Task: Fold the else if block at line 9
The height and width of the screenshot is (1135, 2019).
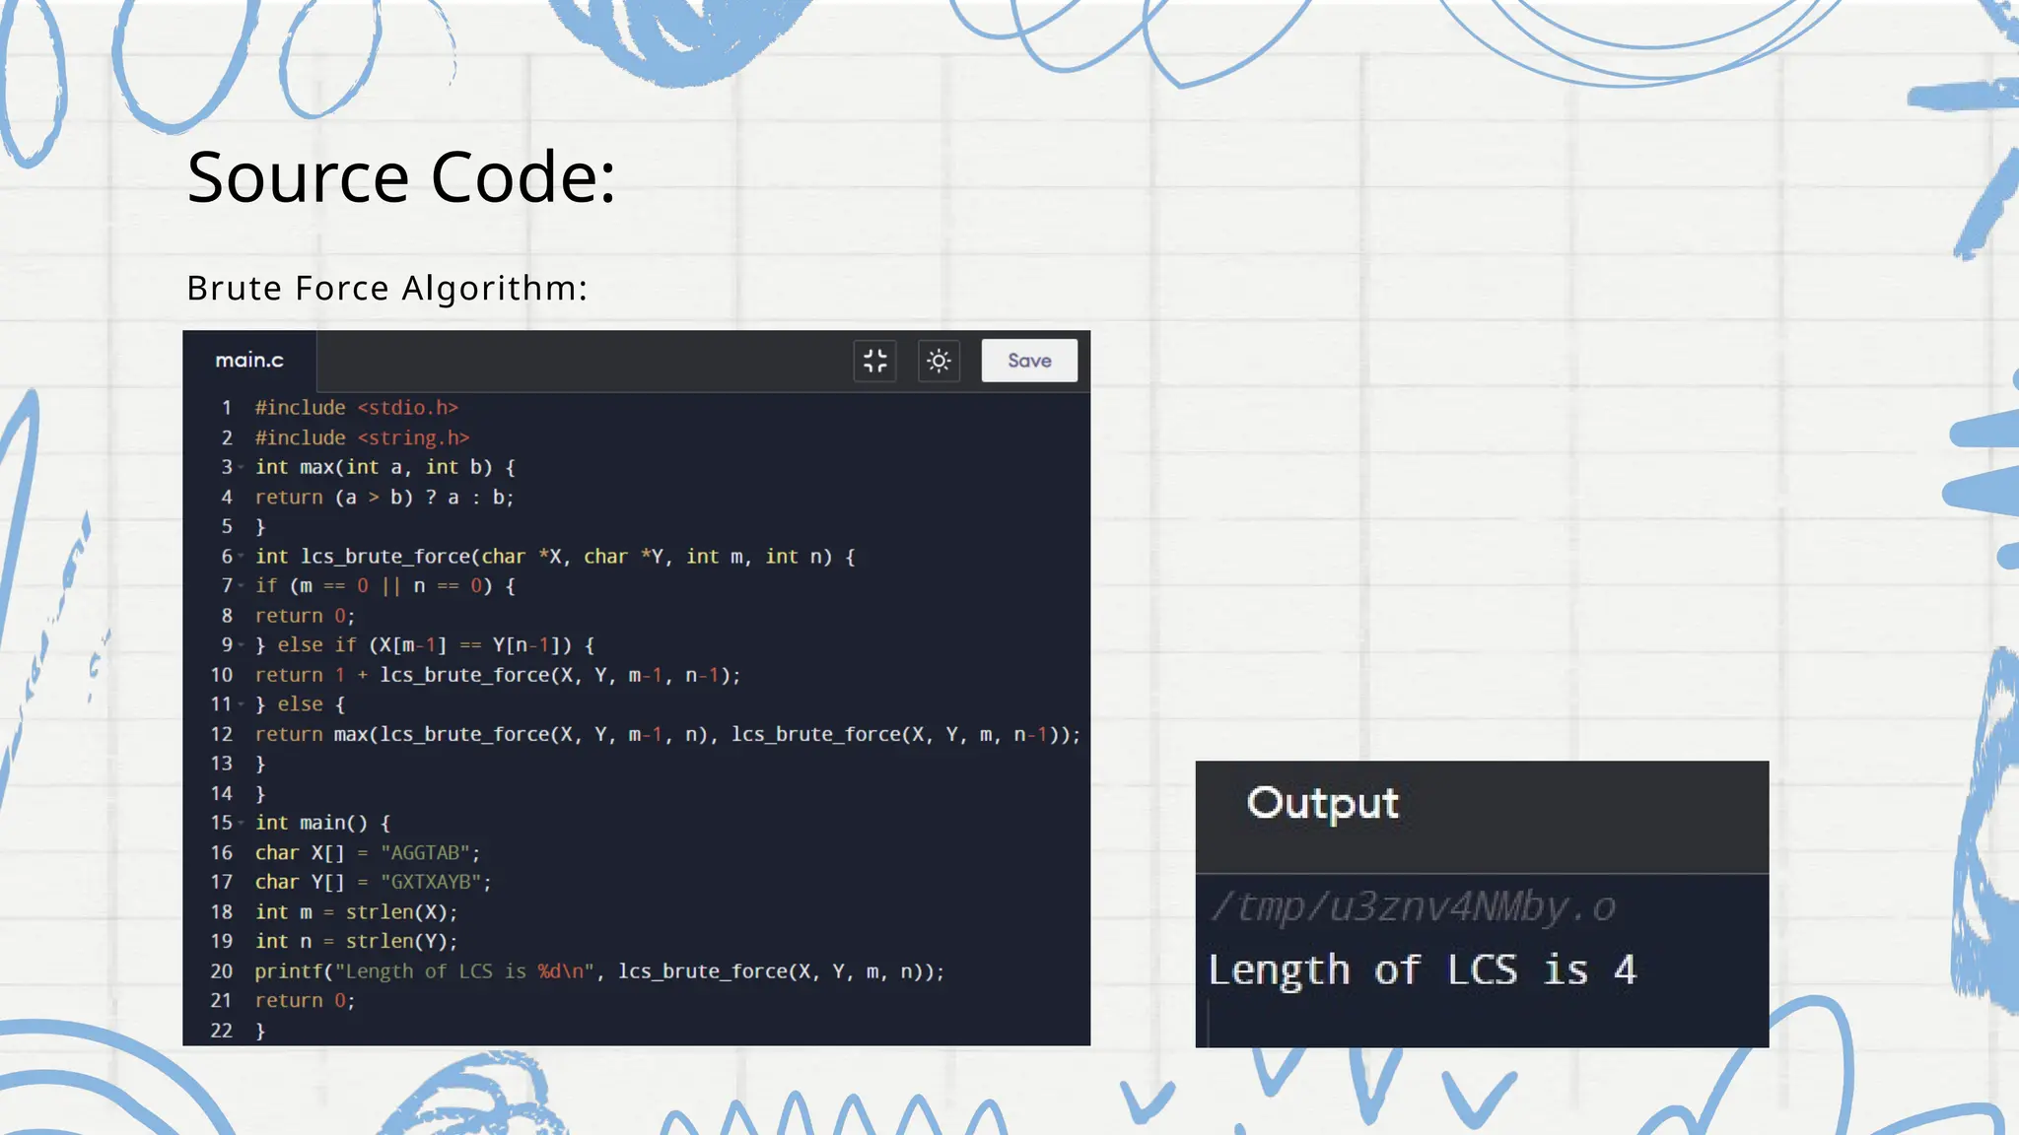Action: pos(241,645)
